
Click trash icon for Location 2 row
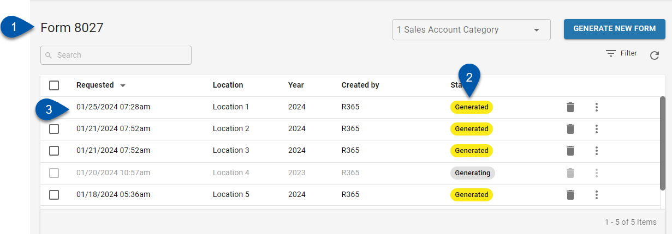(x=570, y=129)
